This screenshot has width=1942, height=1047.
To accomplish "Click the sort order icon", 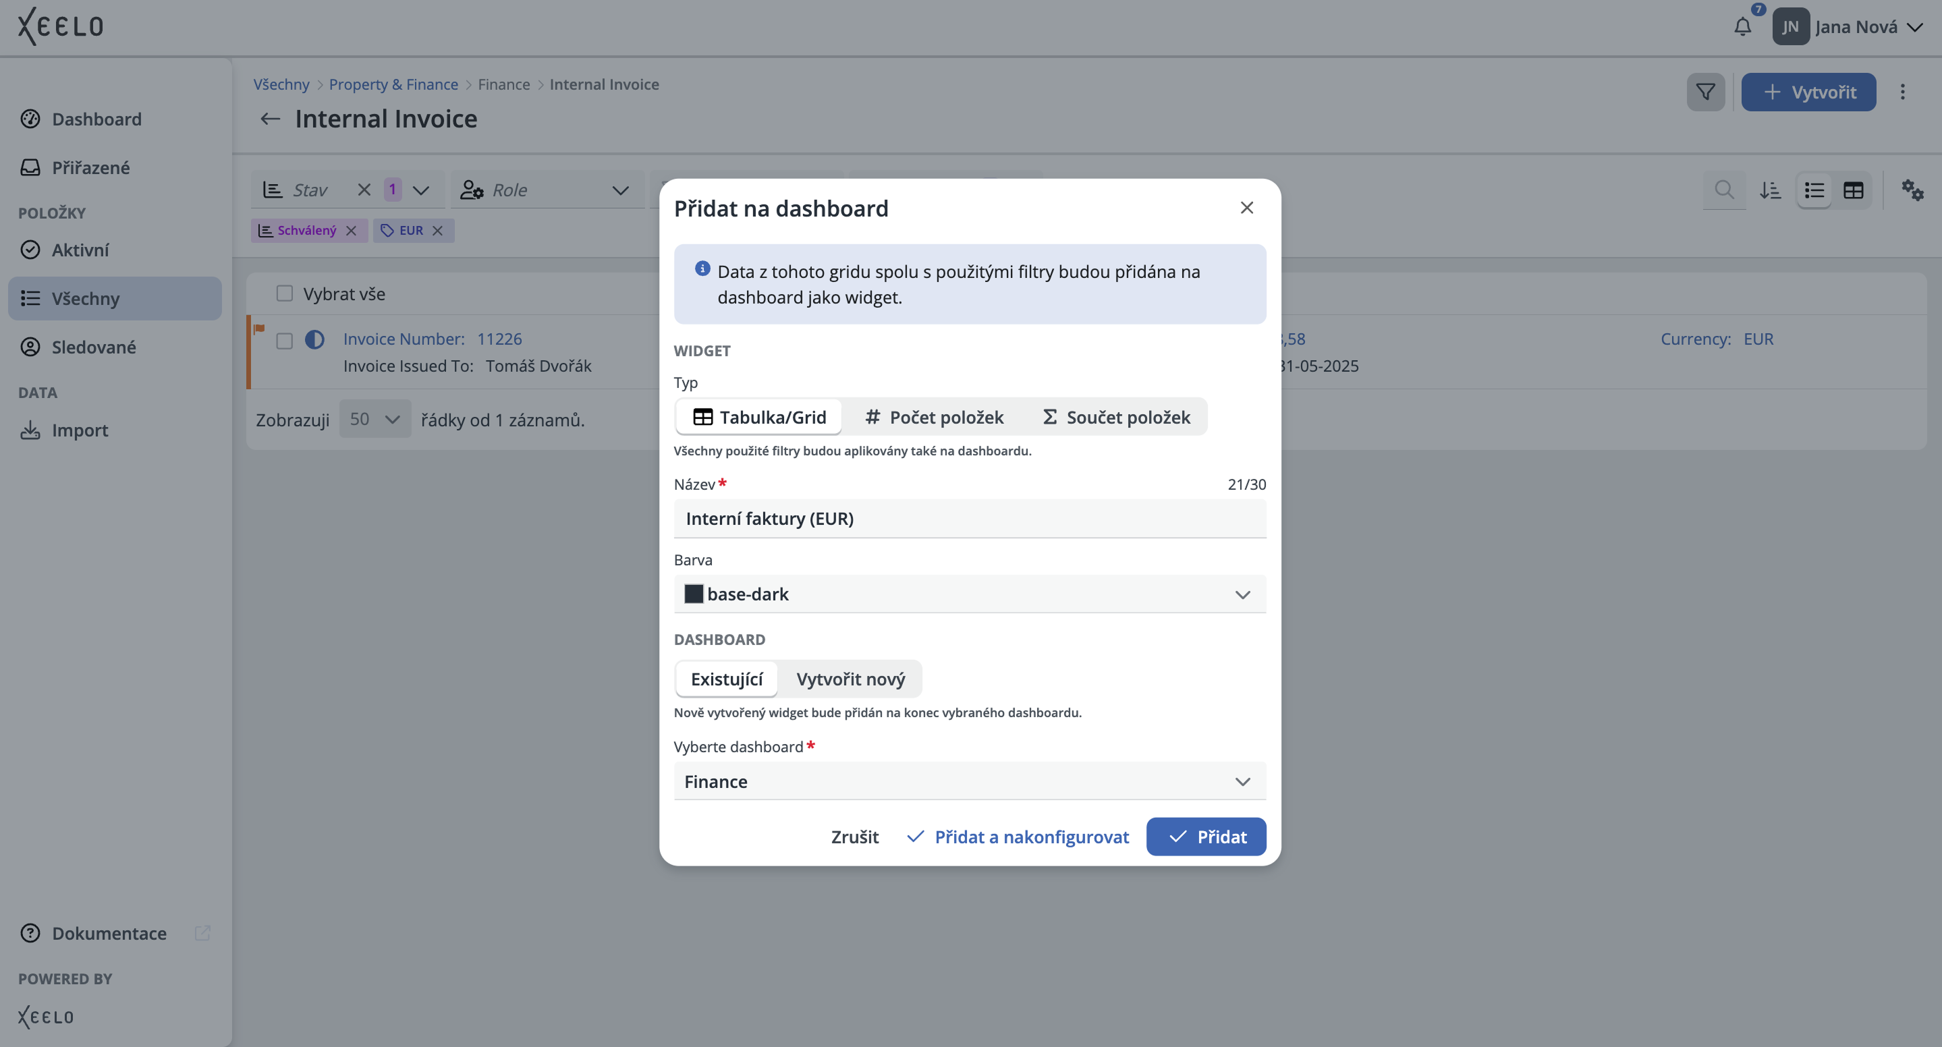I will [x=1770, y=190].
